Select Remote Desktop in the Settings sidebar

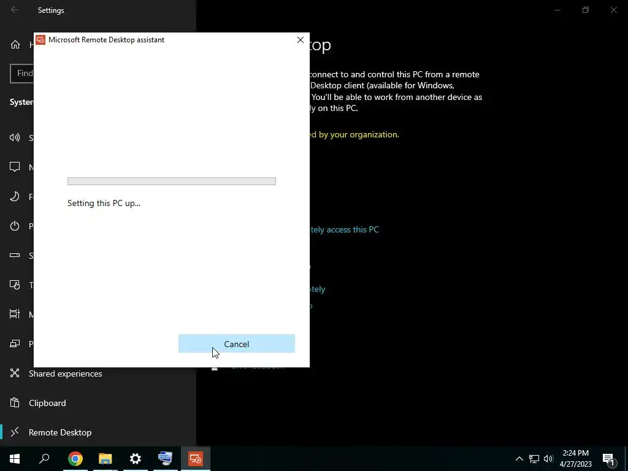pos(60,432)
